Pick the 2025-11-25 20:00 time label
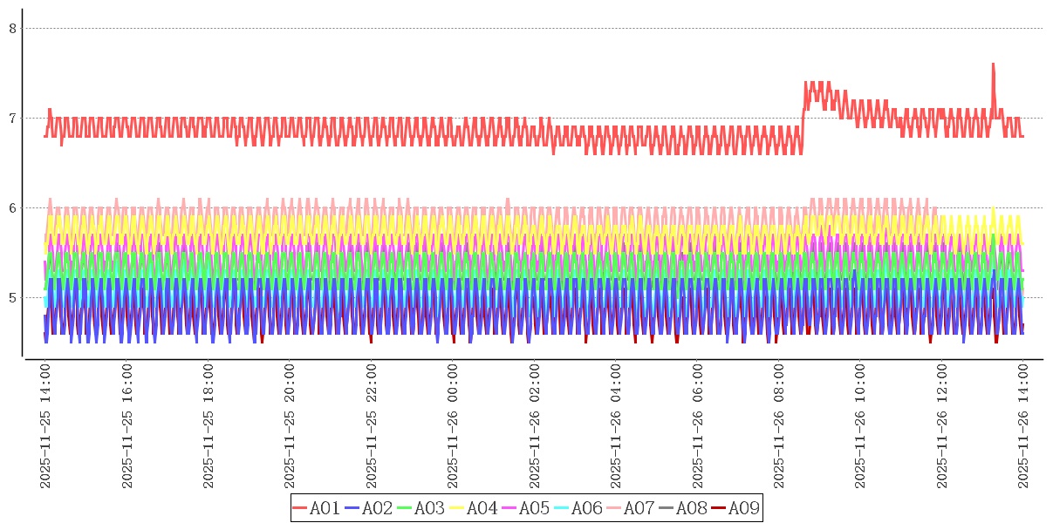Screen dimensions: 1053x523 click(x=290, y=427)
